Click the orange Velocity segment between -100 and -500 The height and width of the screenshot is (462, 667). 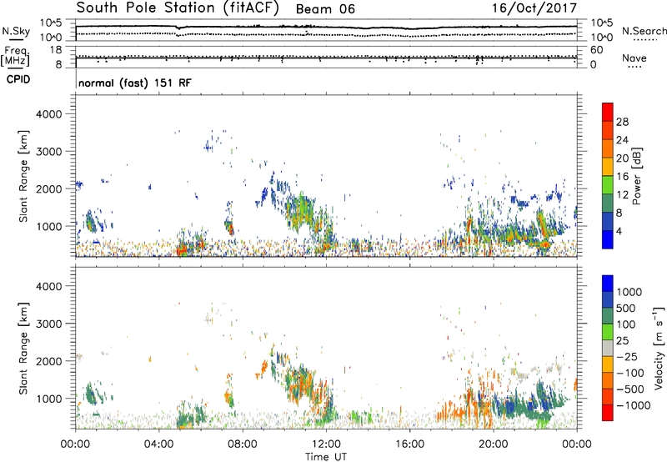click(608, 381)
